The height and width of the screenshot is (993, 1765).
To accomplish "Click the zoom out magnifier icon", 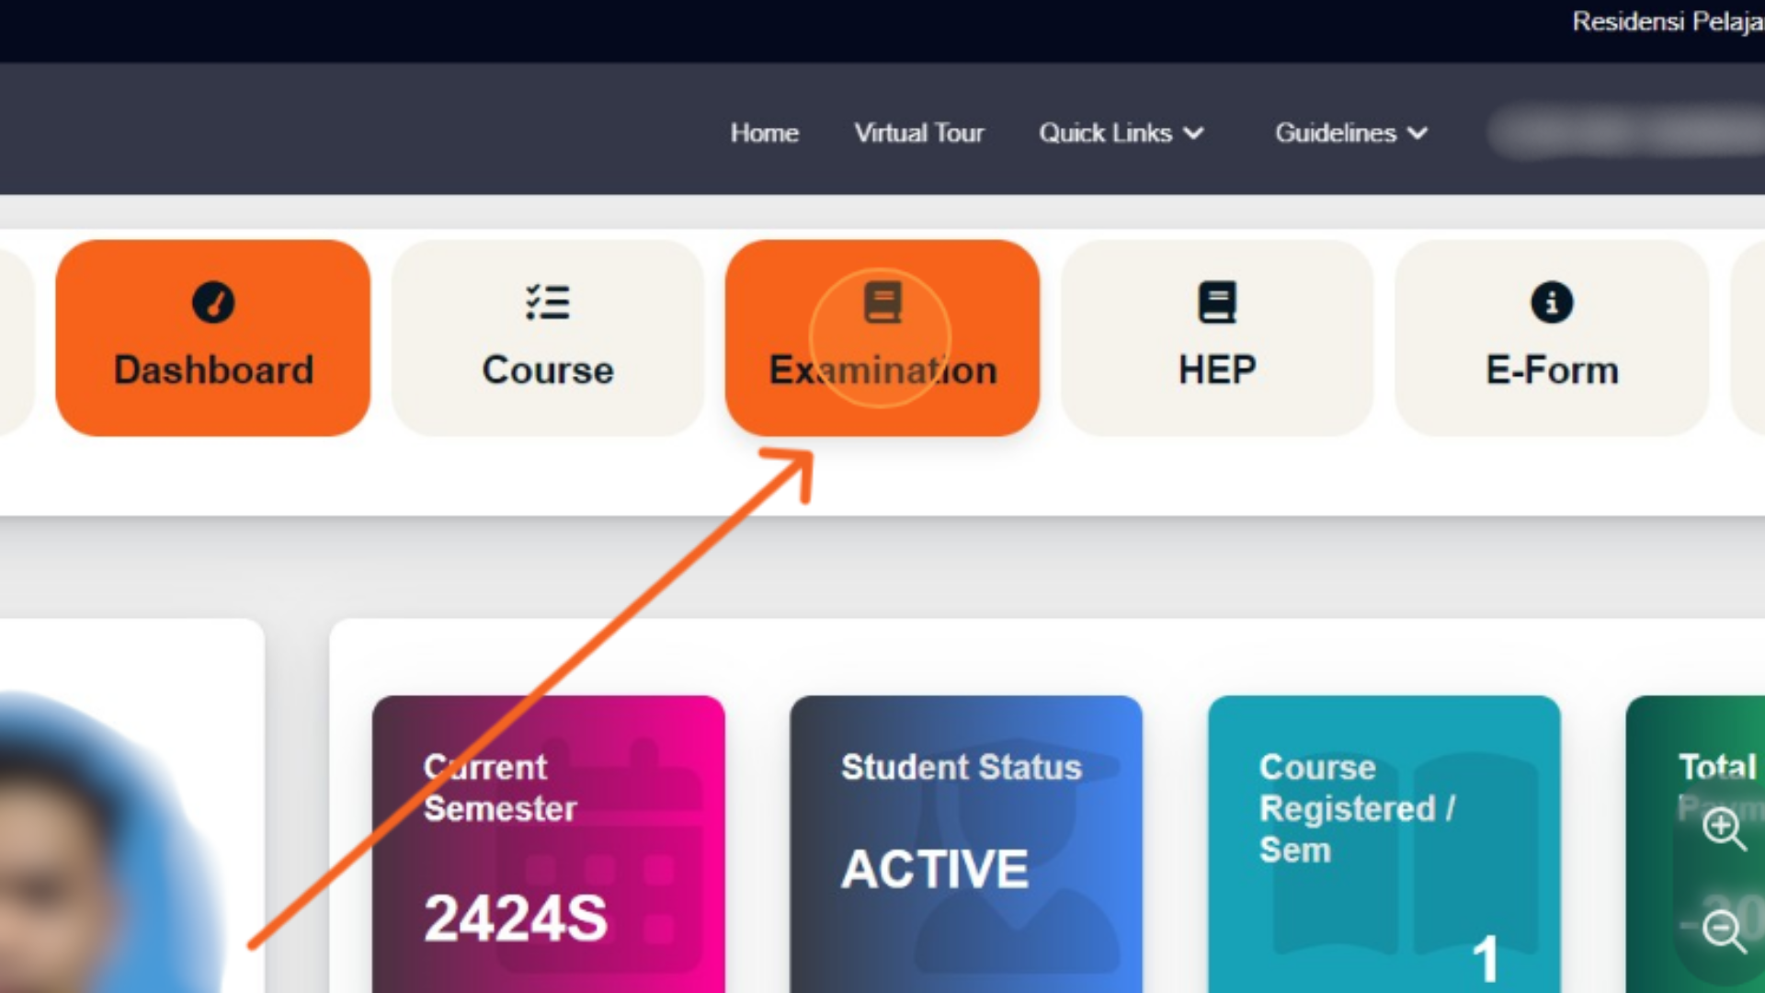I will (1723, 930).
